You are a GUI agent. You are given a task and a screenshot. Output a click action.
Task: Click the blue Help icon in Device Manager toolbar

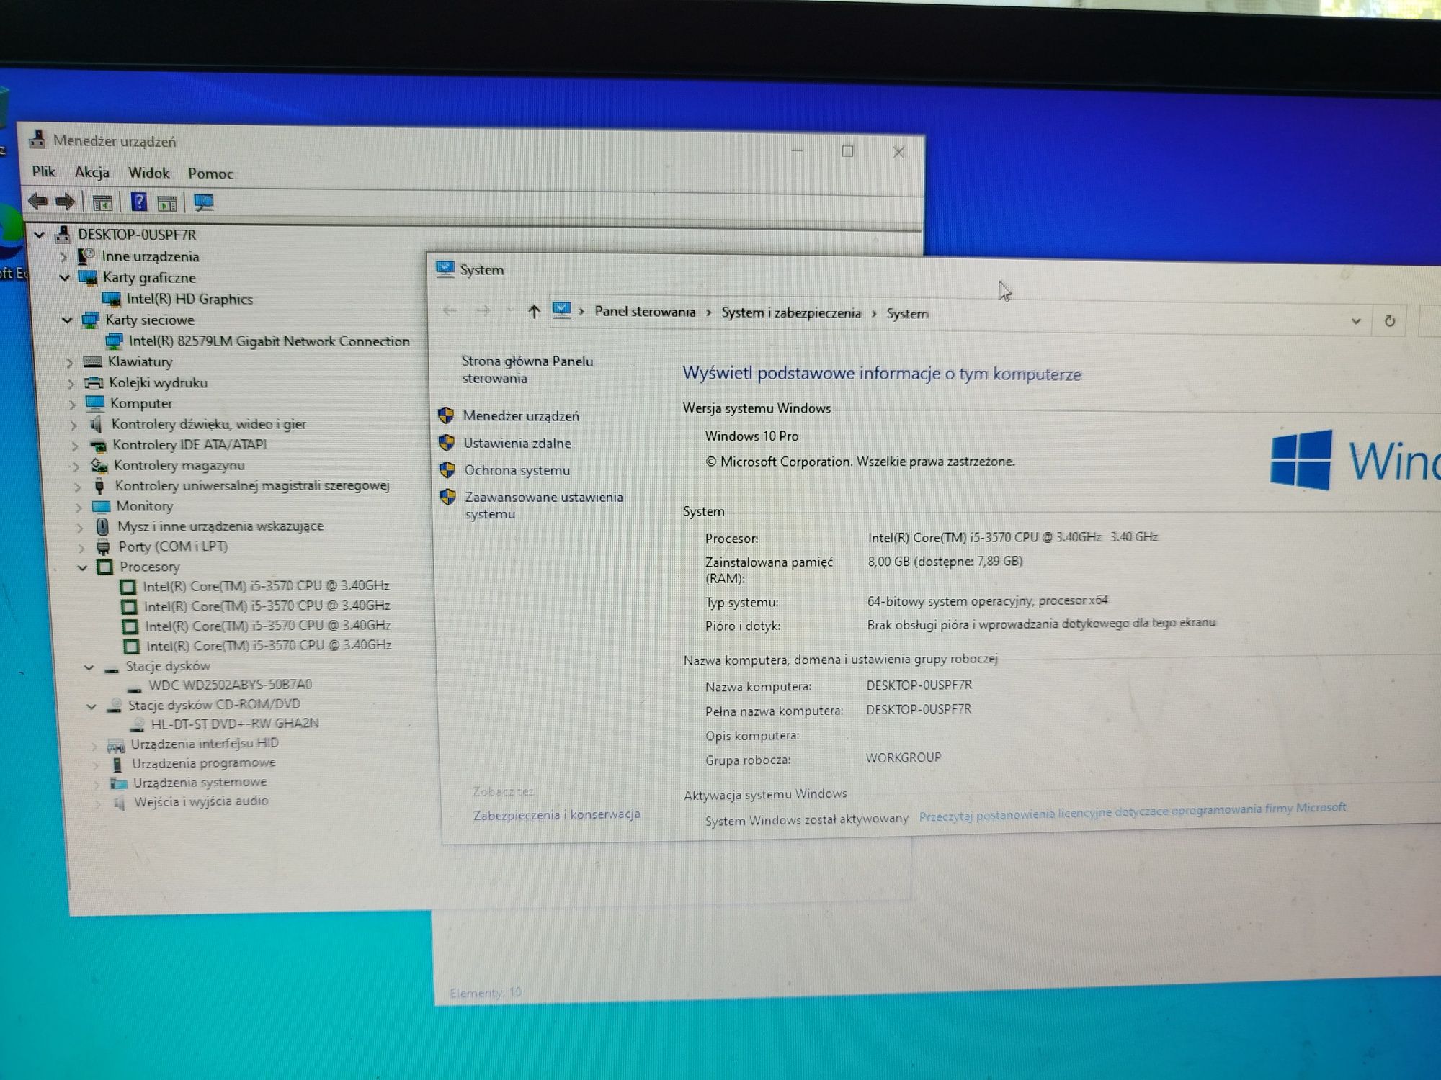(138, 202)
